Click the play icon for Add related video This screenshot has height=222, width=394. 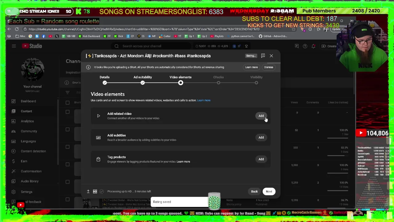98,116
